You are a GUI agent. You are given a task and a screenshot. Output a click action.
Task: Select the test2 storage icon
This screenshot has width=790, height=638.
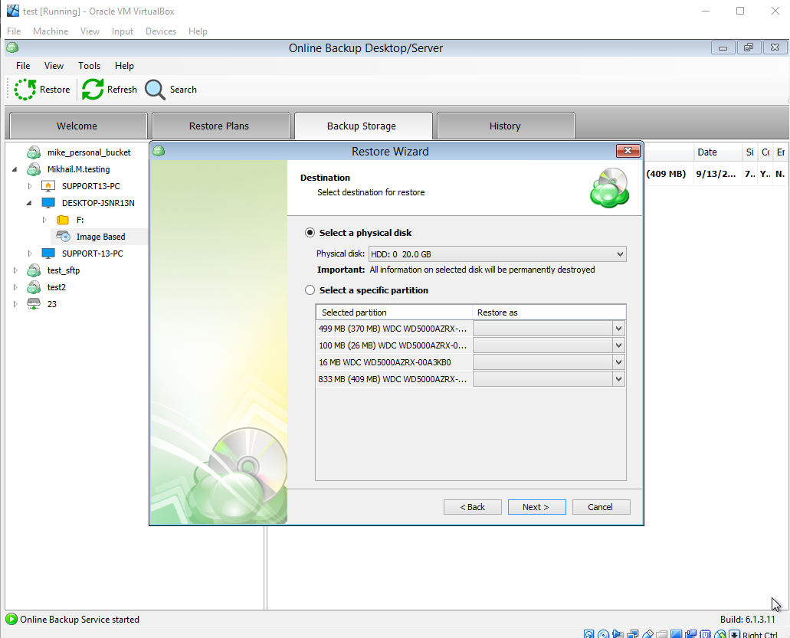pos(34,287)
